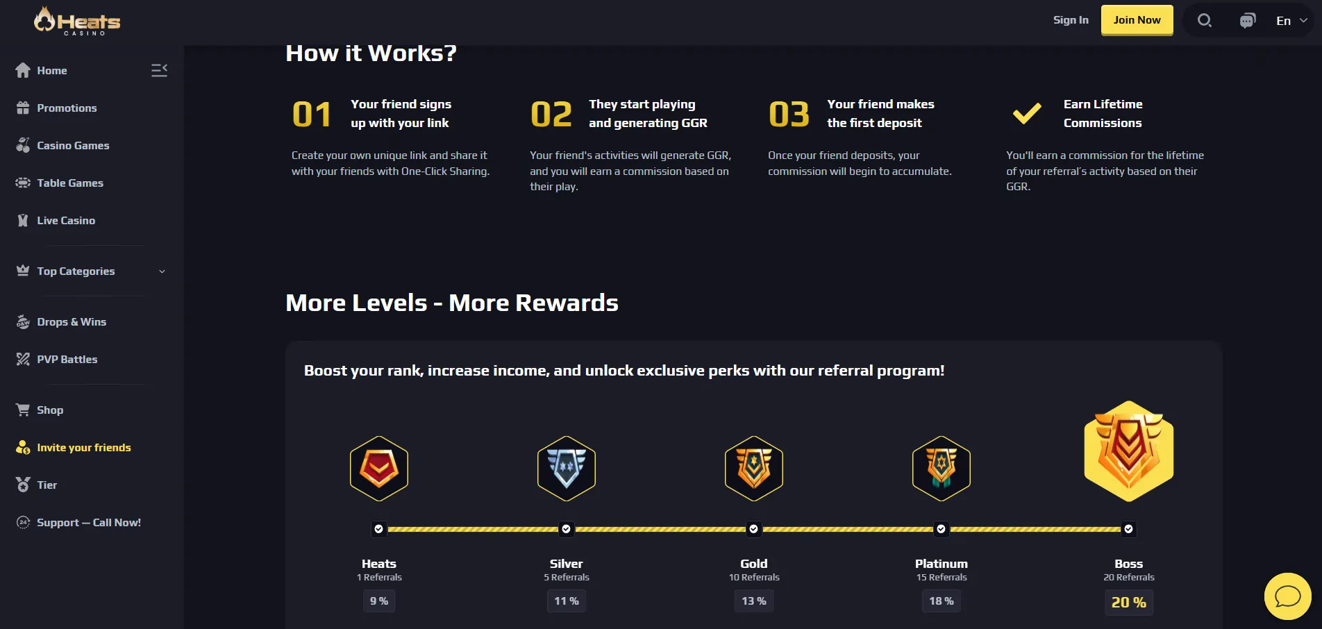
Task: Open the chat bubbles icon in header
Action: 1248,21
